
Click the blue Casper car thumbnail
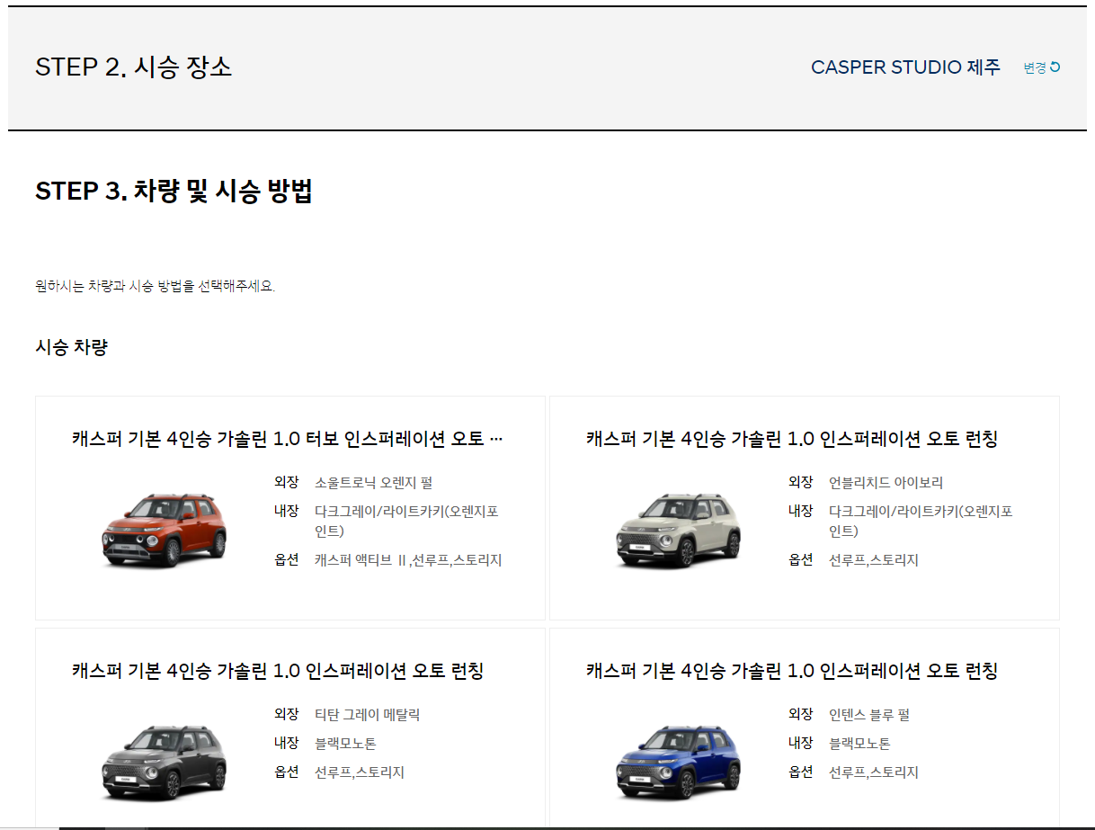pyautogui.click(x=678, y=762)
